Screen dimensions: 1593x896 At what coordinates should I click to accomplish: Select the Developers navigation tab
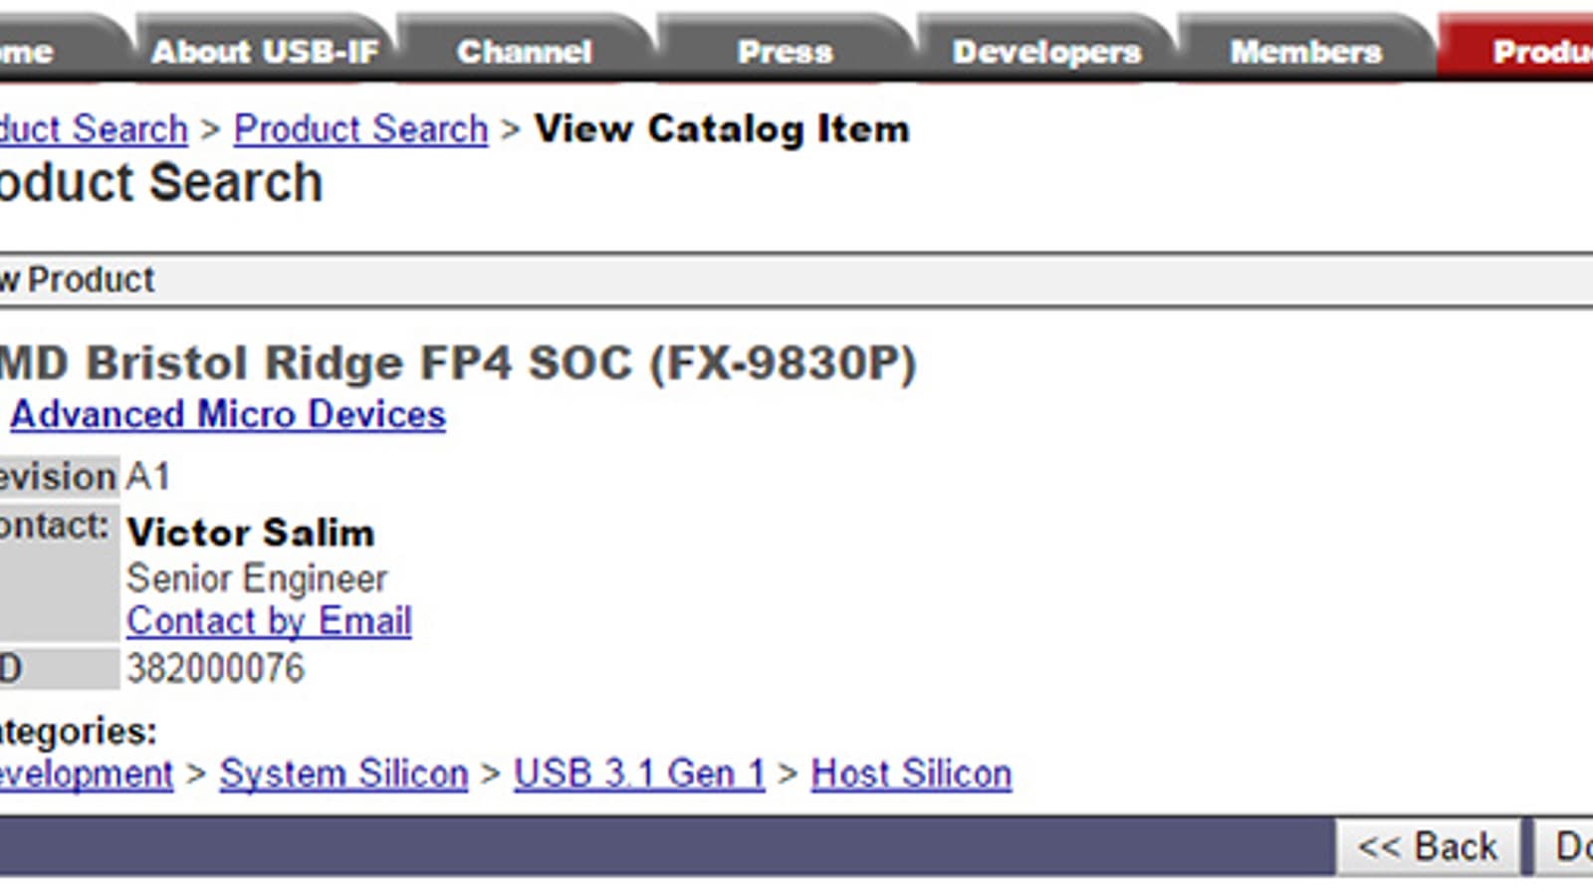[x=1046, y=52]
